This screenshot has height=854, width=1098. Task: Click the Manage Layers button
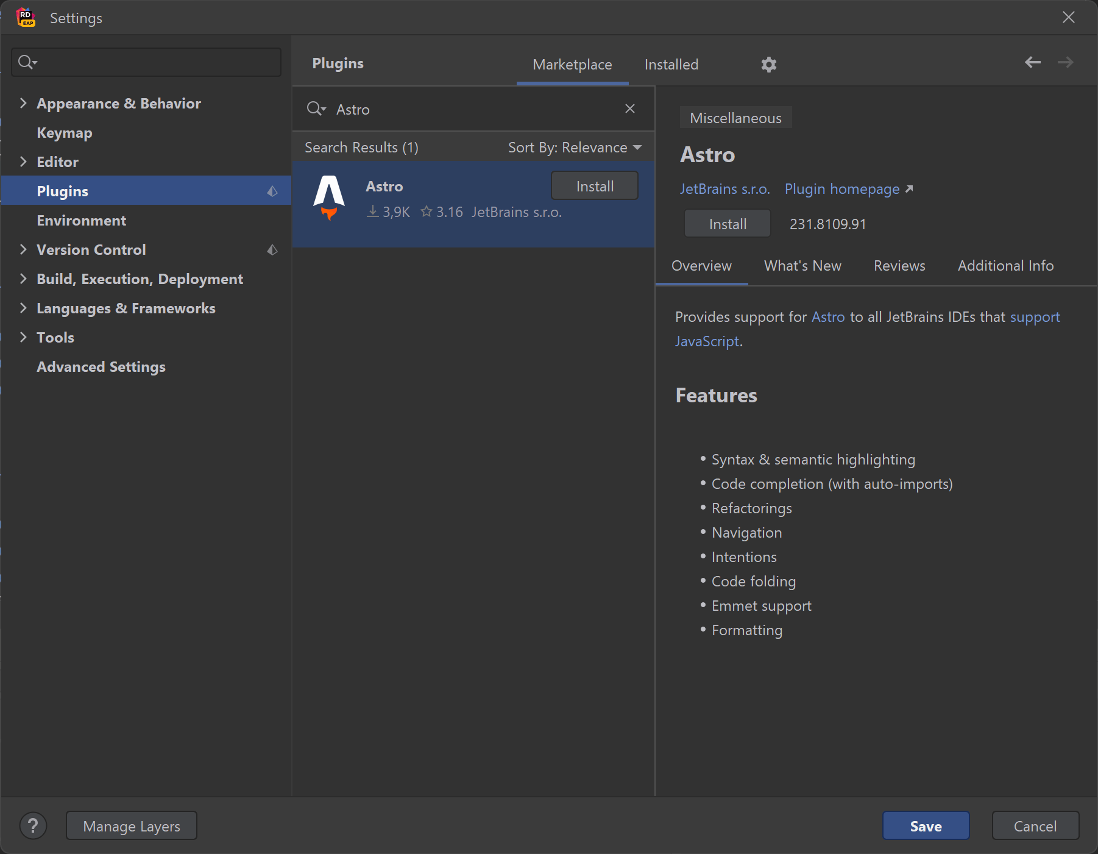(x=131, y=826)
